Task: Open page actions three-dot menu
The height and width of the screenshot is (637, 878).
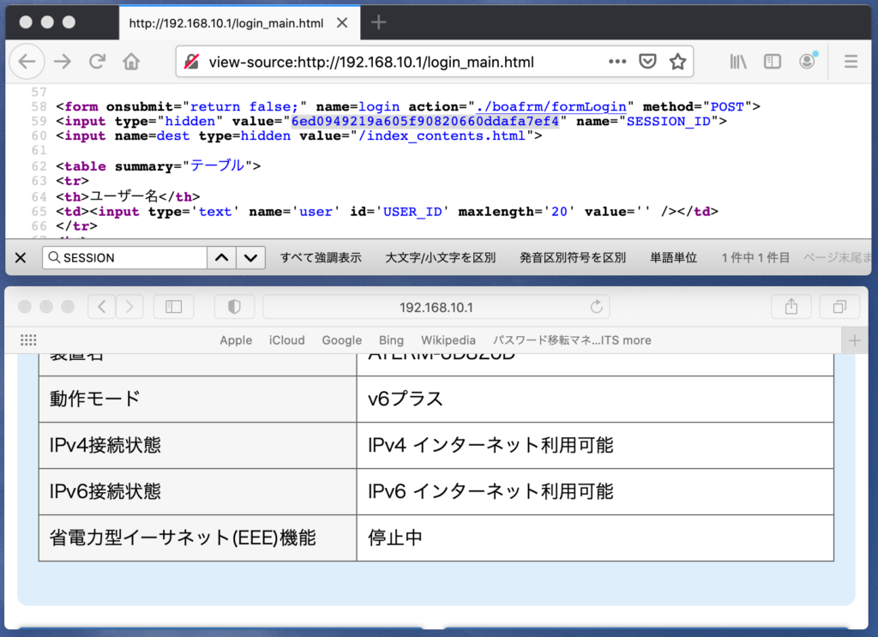Action: tap(617, 62)
